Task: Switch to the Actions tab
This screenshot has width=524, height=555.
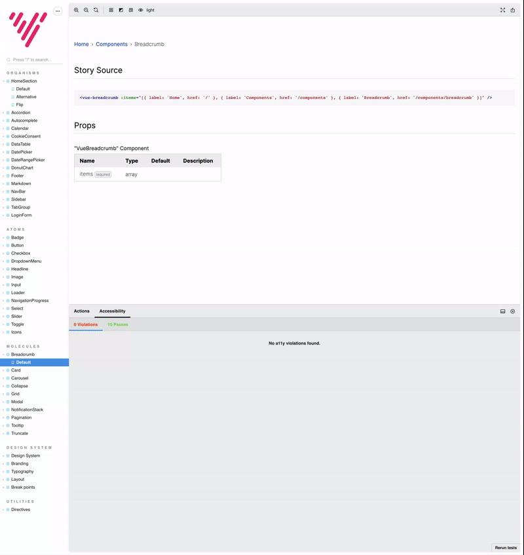Action: (x=81, y=311)
